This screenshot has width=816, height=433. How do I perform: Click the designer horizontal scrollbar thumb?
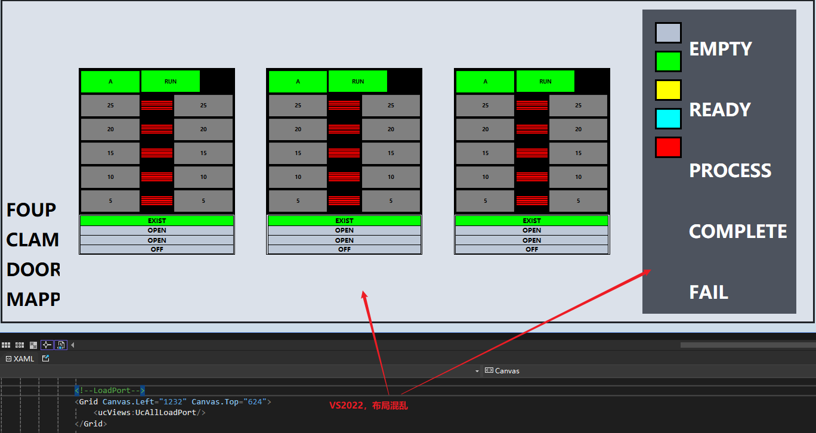point(748,345)
